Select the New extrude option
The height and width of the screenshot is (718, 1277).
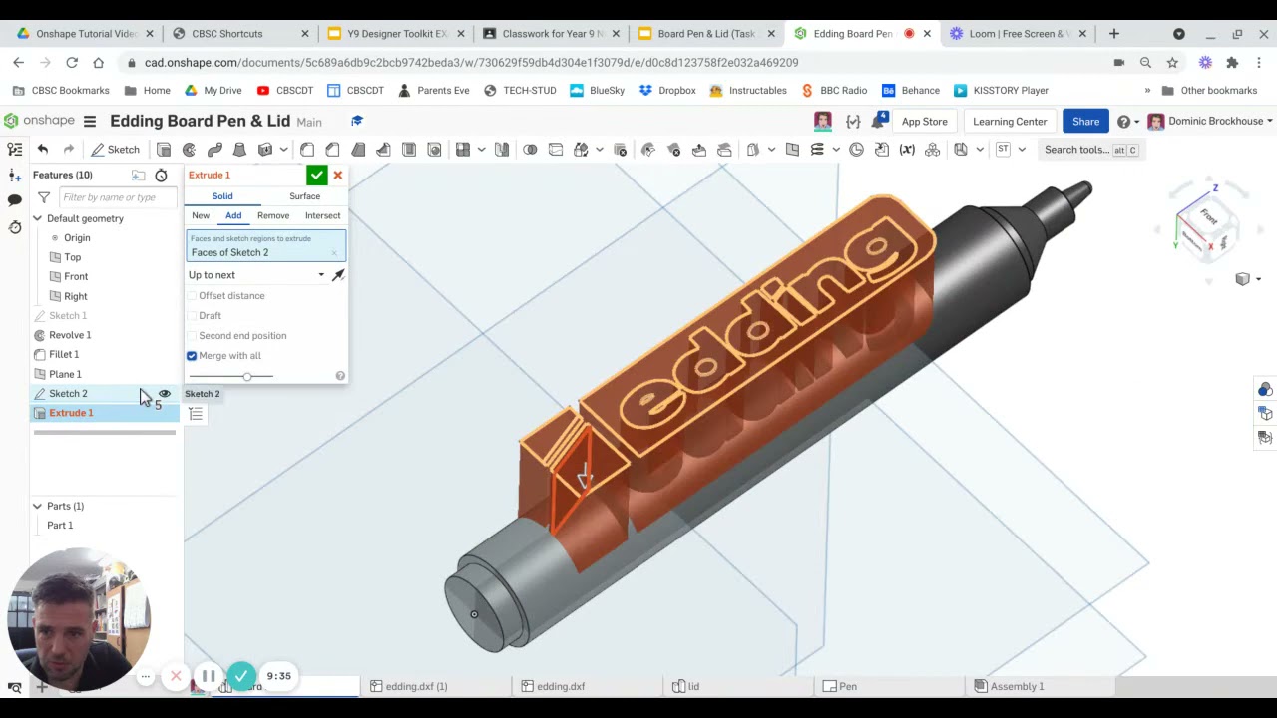[x=201, y=215]
